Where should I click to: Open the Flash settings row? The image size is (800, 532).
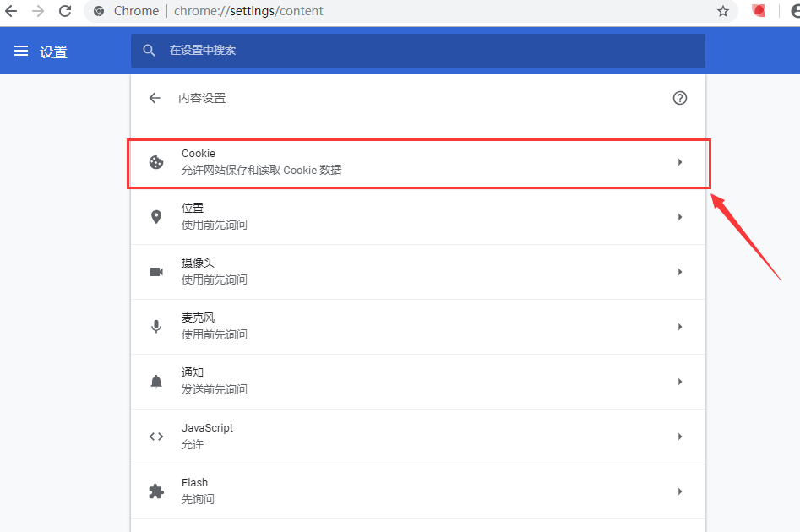[x=417, y=491]
